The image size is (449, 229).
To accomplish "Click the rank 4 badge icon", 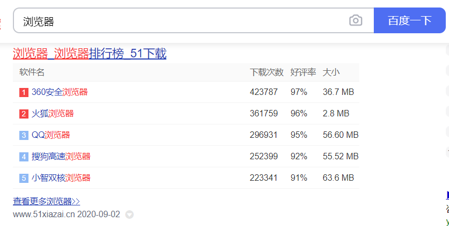I will pyautogui.click(x=24, y=157).
